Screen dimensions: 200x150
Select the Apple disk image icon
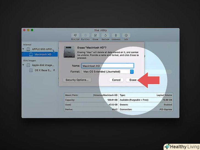[28, 65]
